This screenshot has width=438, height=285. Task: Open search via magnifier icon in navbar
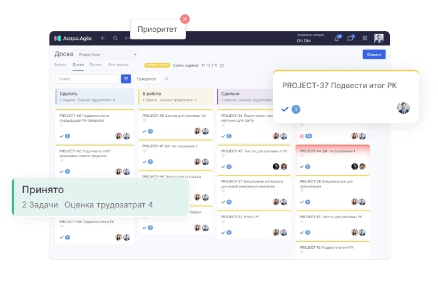pyautogui.click(x=115, y=38)
